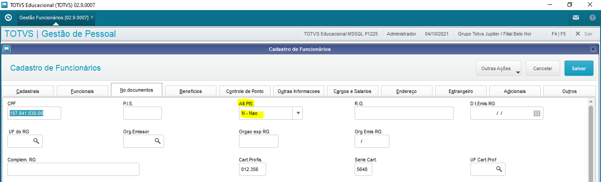This screenshot has width=601, height=182.
Task: Open the Adicionais tab
Action: (514, 91)
